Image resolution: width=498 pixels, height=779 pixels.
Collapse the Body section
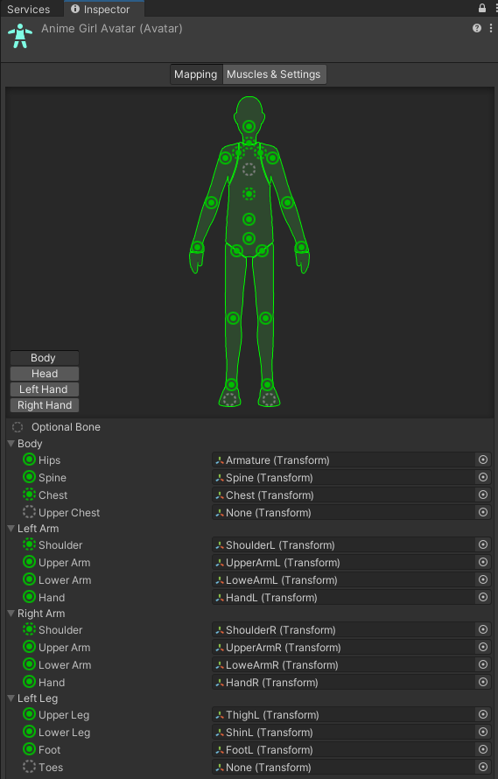[11, 444]
